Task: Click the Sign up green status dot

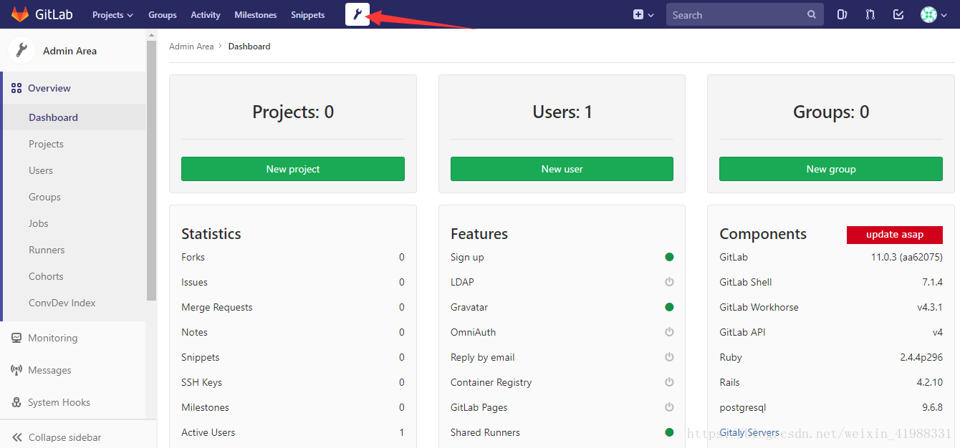Action: click(x=669, y=257)
